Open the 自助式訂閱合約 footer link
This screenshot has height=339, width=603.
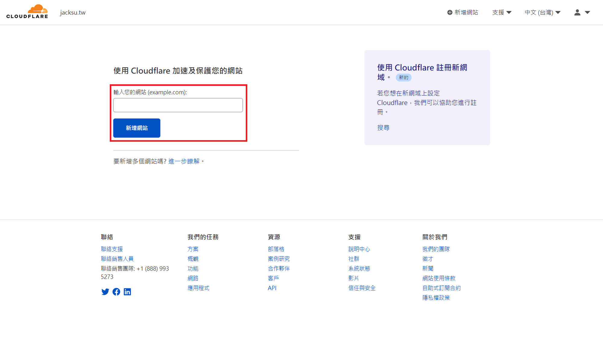point(442,288)
